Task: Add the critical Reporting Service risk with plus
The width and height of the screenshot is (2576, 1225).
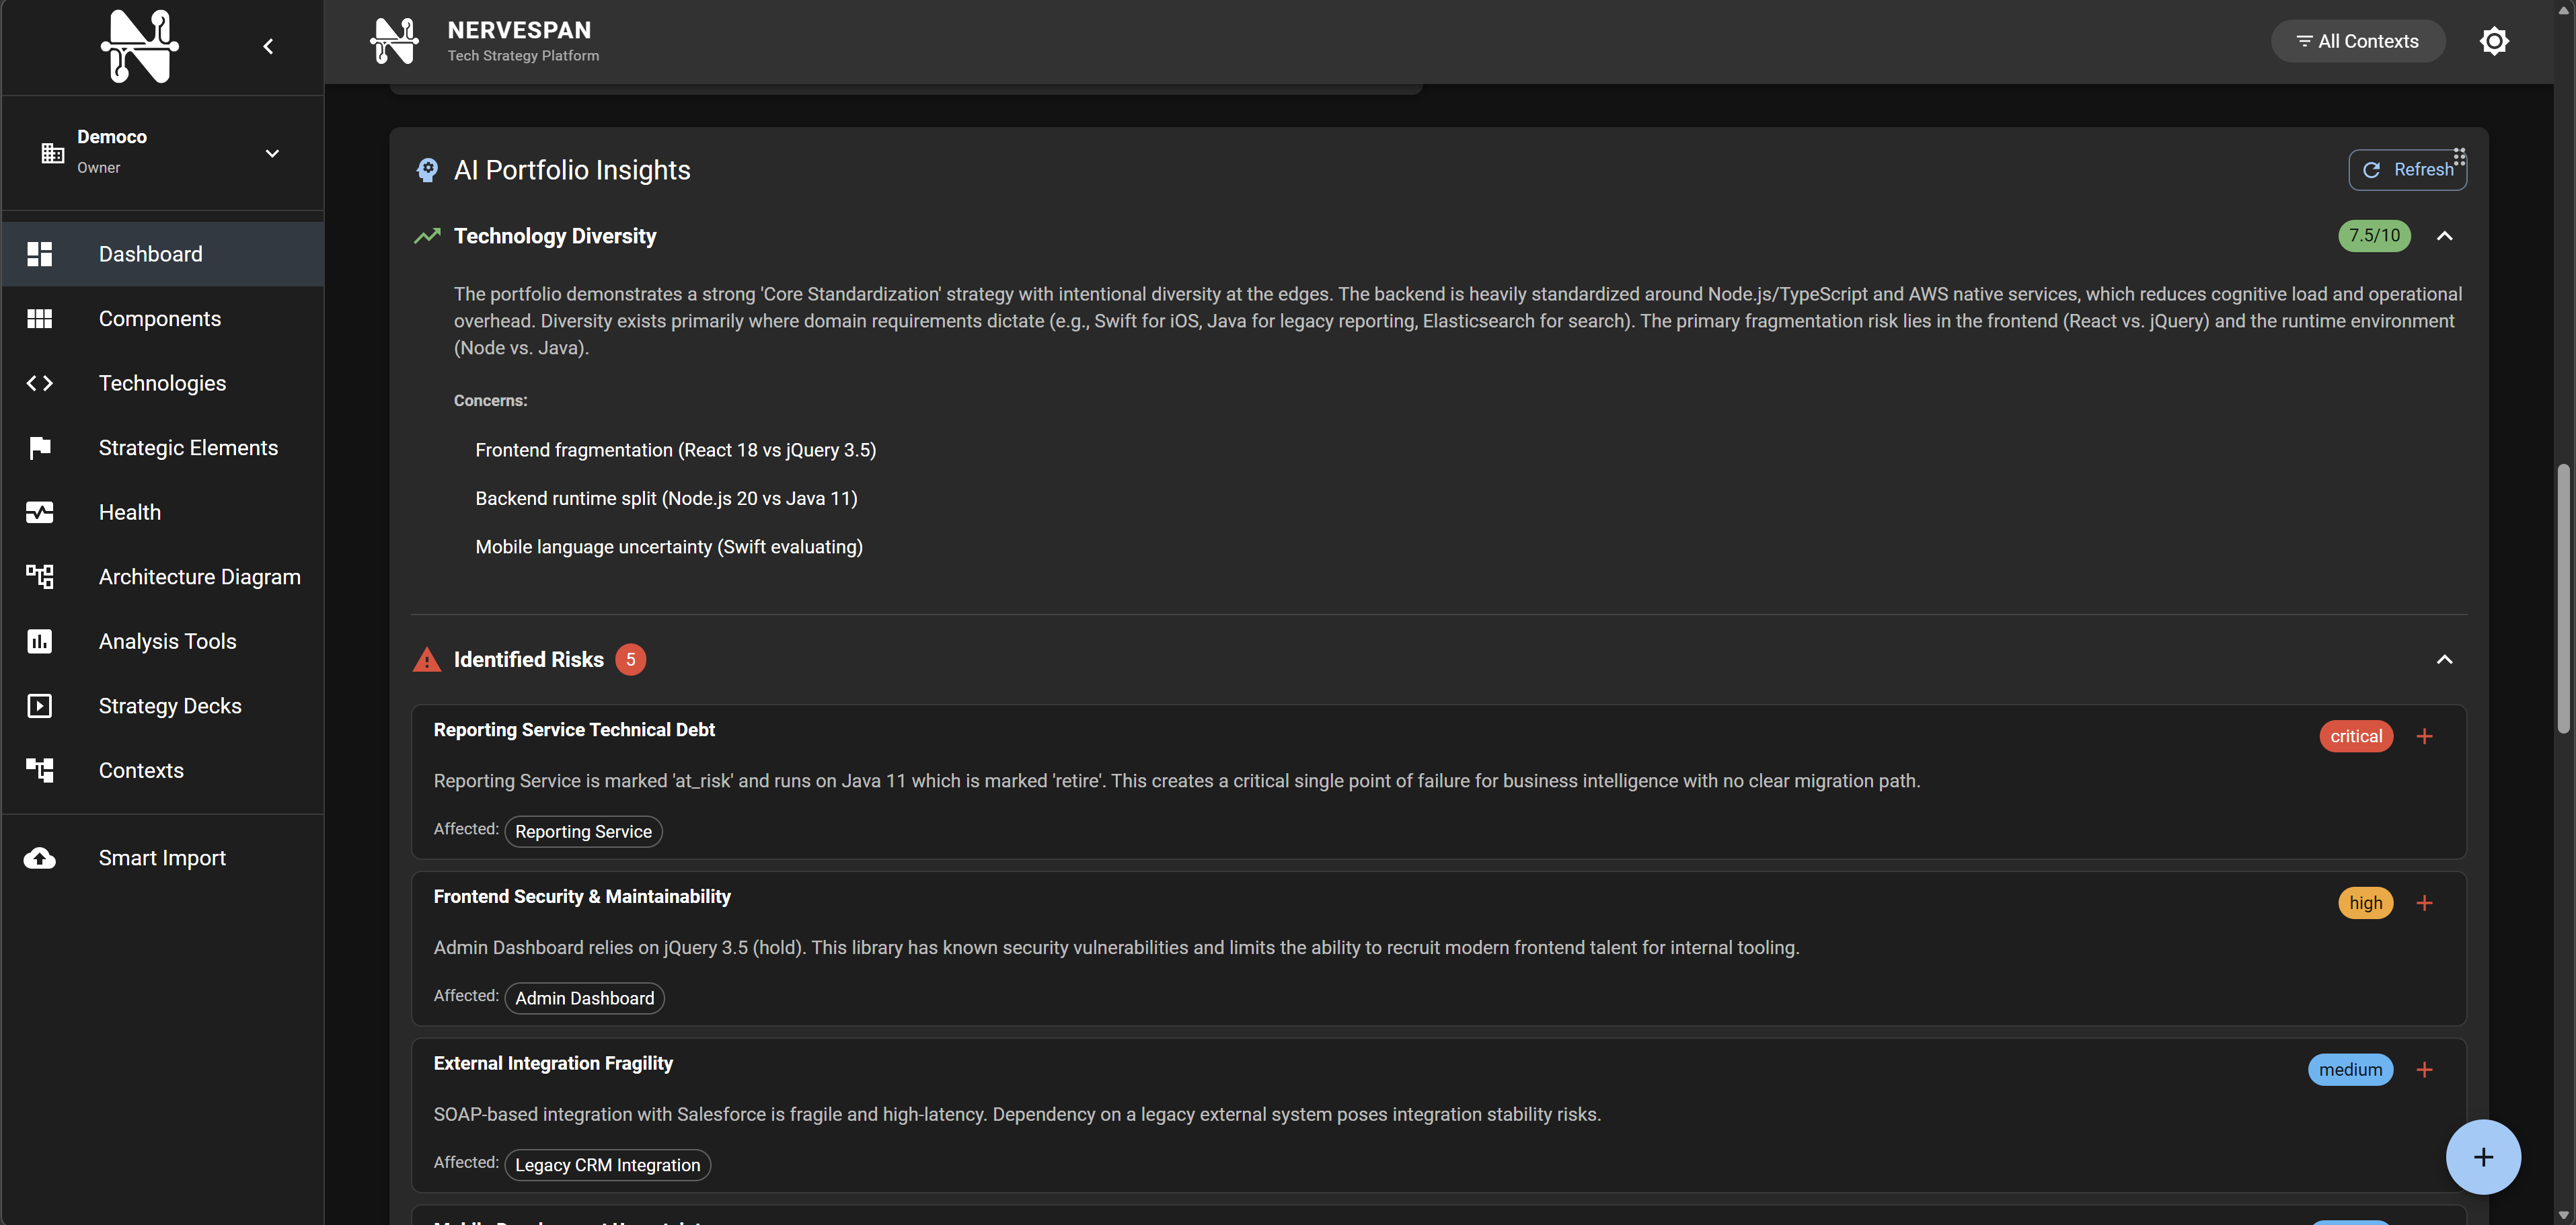Action: coord(2424,737)
